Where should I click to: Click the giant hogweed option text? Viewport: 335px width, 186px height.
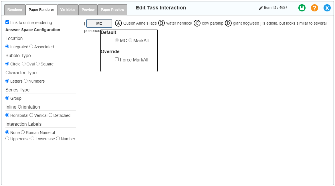coord(246,23)
